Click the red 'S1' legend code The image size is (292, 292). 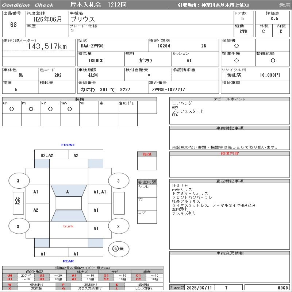pyautogui.click(x=106, y=276)
